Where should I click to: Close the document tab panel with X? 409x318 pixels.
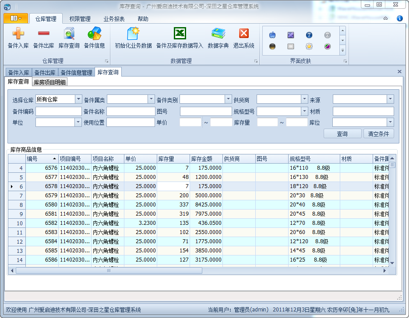pyautogui.click(x=399, y=71)
